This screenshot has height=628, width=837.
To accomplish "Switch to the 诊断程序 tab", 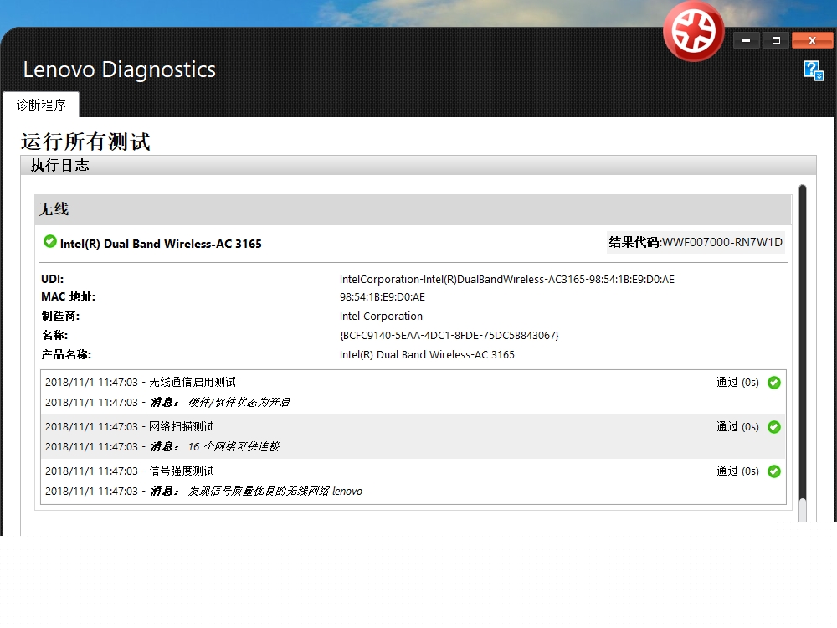I will 41,106.
